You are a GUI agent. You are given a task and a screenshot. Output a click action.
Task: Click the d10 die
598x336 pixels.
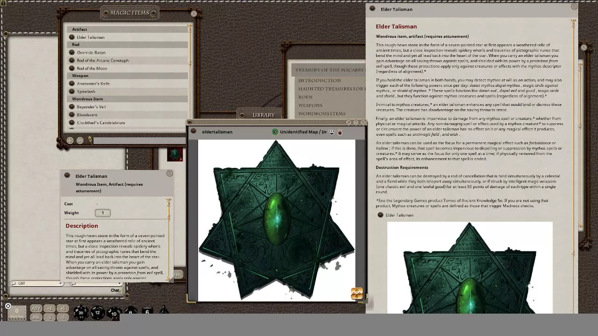click(114, 314)
